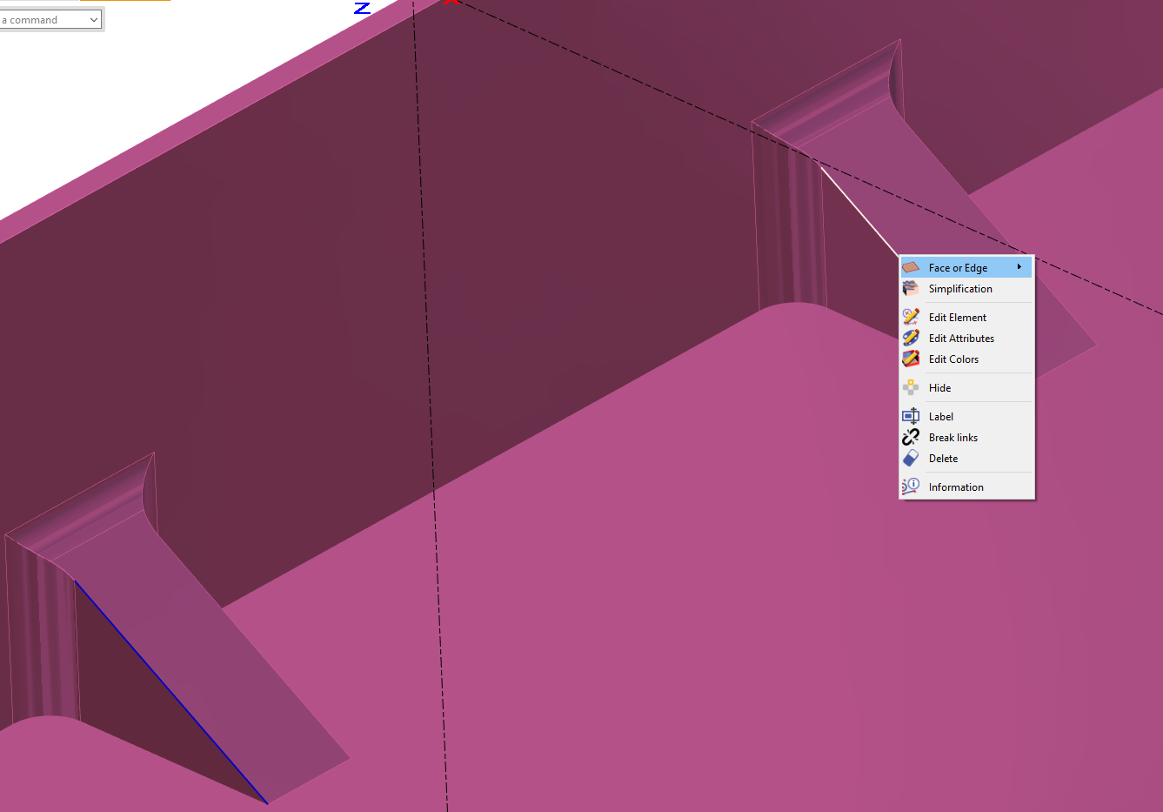Screen dimensions: 1163x812
Task: Click the blue Z axis label
Action: [363, 8]
